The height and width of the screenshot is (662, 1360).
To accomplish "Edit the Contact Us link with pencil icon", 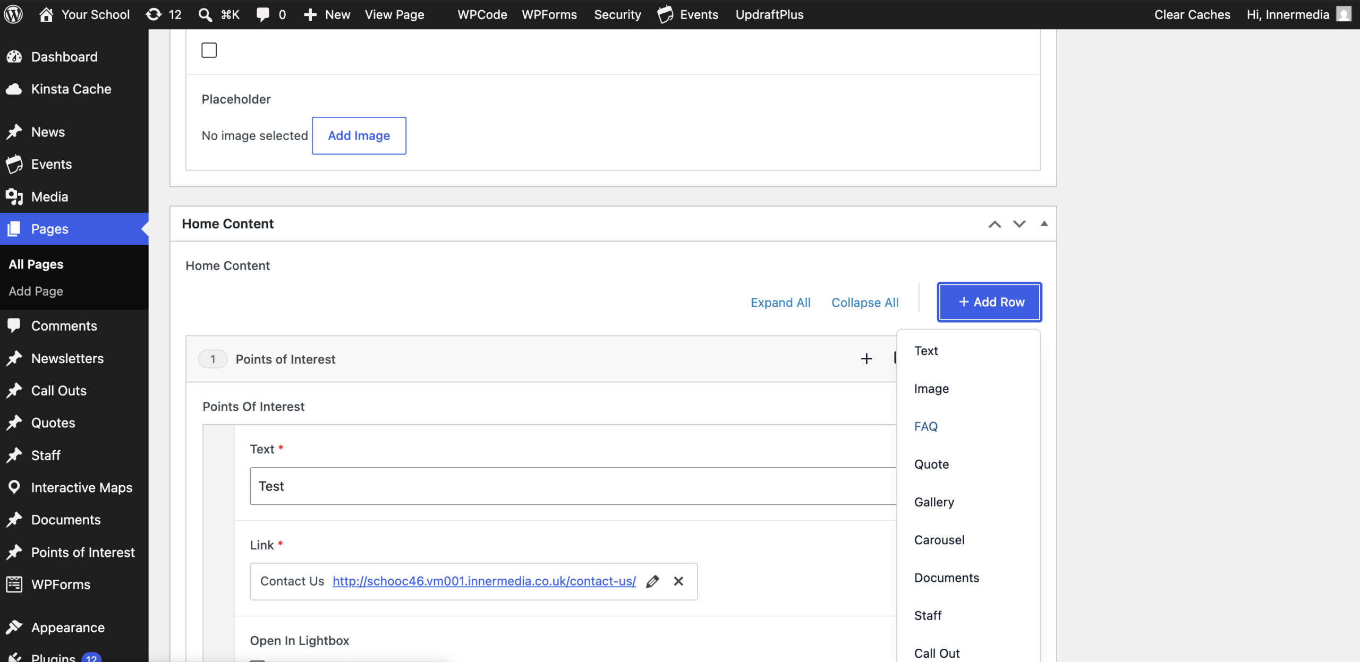I will [652, 581].
